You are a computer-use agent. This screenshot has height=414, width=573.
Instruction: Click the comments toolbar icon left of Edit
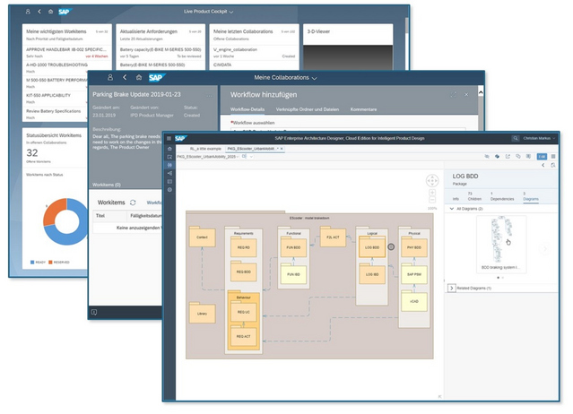click(528, 156)
